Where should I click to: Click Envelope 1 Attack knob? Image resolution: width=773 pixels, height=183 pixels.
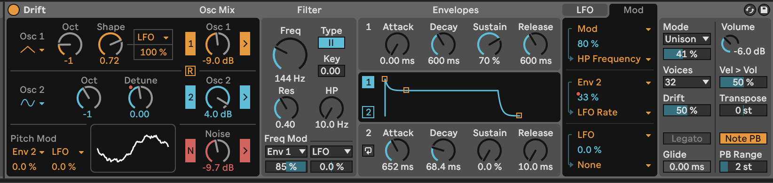coord(397,45)
